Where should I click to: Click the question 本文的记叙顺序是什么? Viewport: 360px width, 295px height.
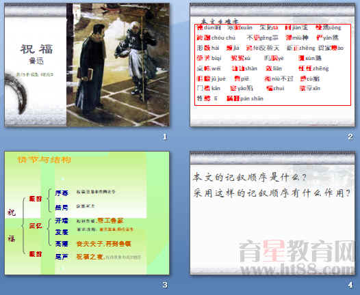pos(250,177)
